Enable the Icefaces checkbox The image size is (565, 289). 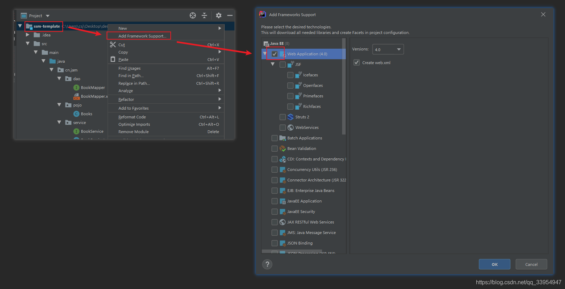click(290, 75)
